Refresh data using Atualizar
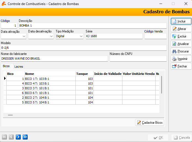Viewport: 192px width, 142px height. coord(181,44)
